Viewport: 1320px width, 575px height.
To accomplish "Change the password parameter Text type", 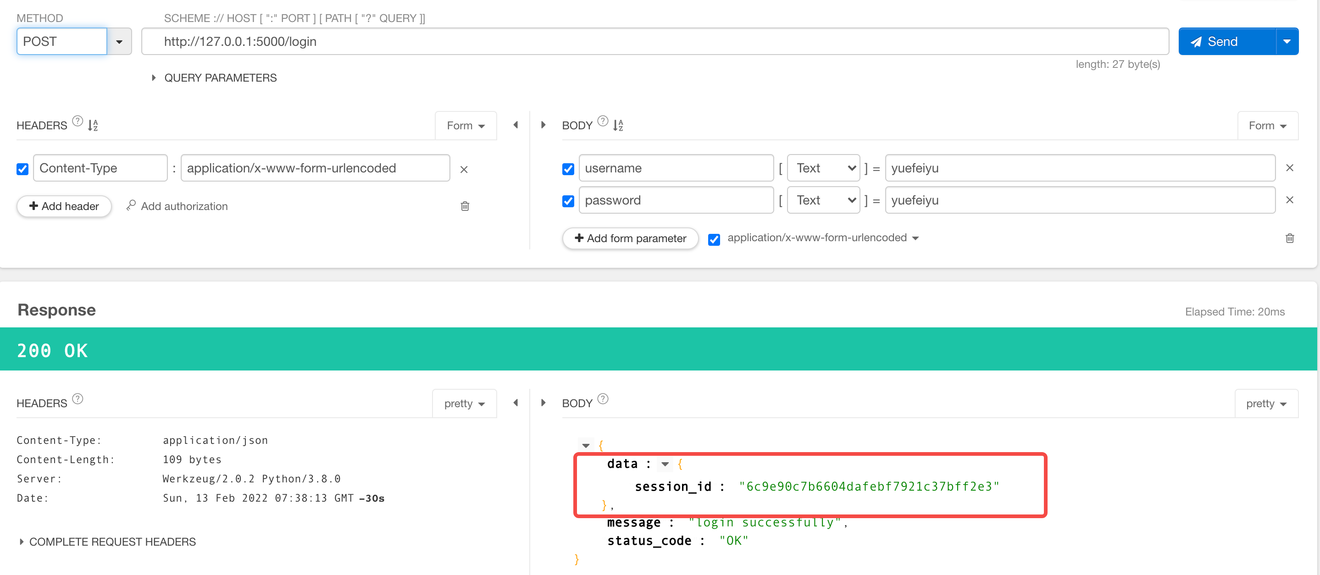I will [x=823, y=200].
